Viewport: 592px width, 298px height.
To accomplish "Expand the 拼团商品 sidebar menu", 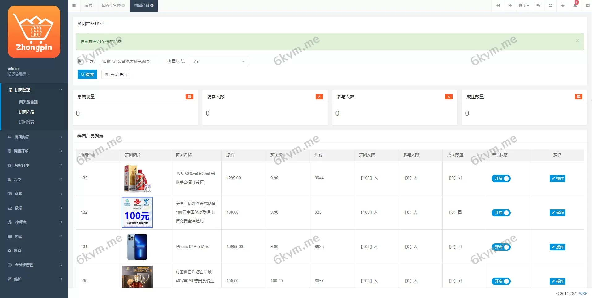I will (34, 137).
